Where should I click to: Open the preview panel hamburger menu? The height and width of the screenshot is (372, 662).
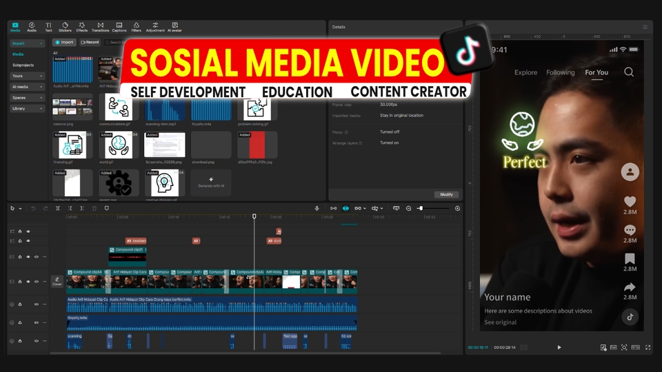[645, 27]
